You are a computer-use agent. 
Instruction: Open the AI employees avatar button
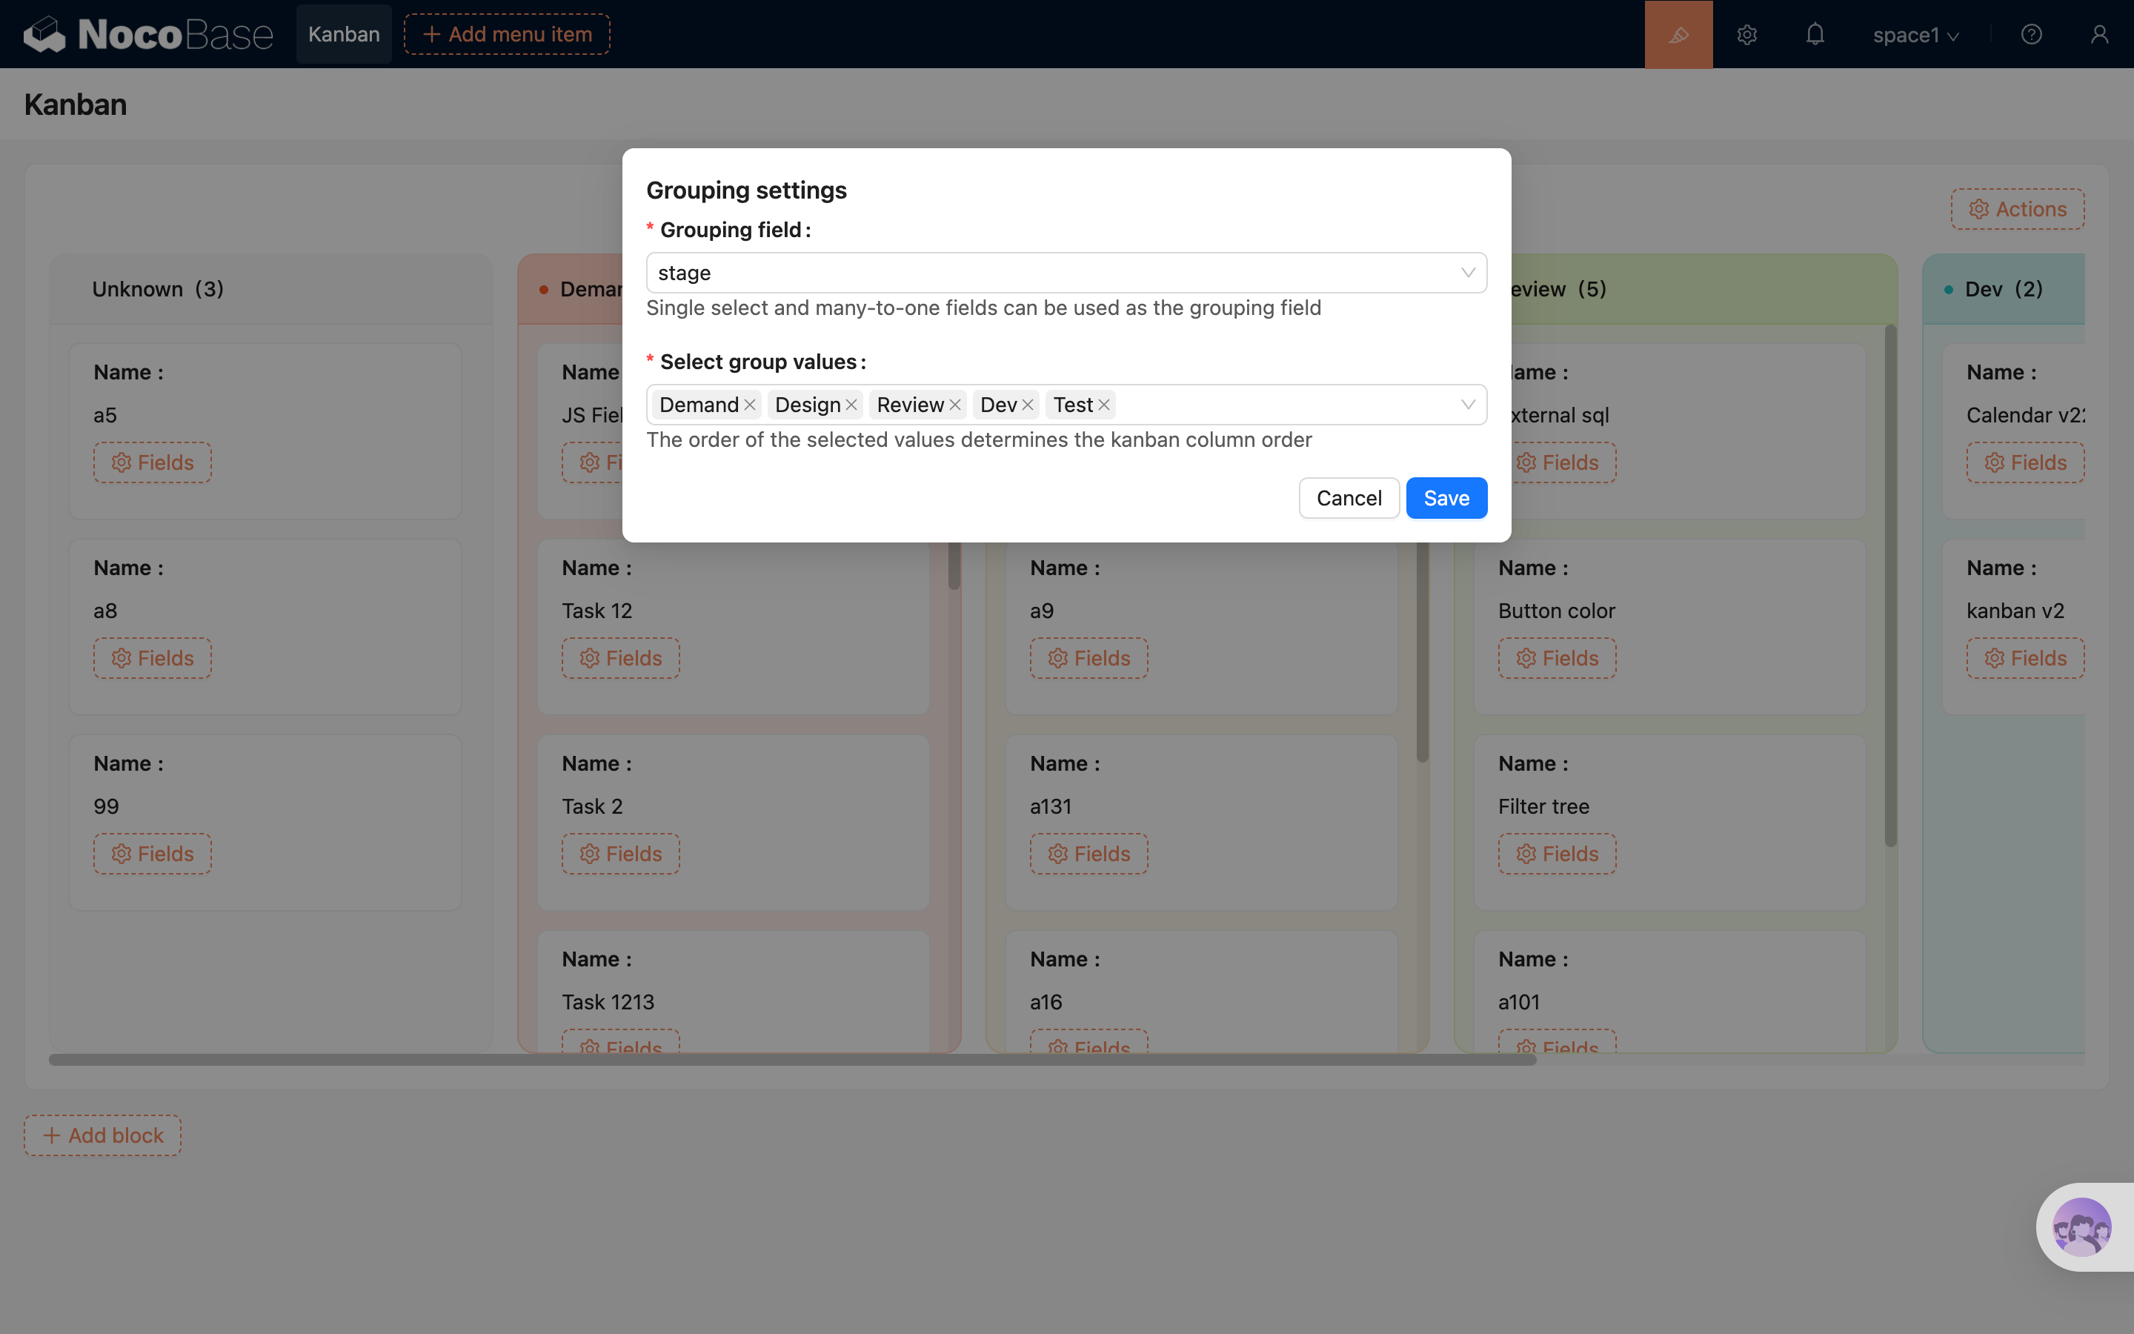pos(2081,1227)
